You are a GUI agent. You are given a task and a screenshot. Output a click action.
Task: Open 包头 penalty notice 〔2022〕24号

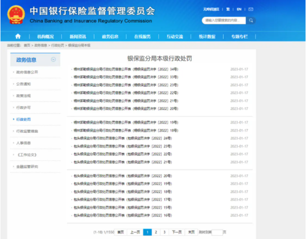tap(123, 138)
